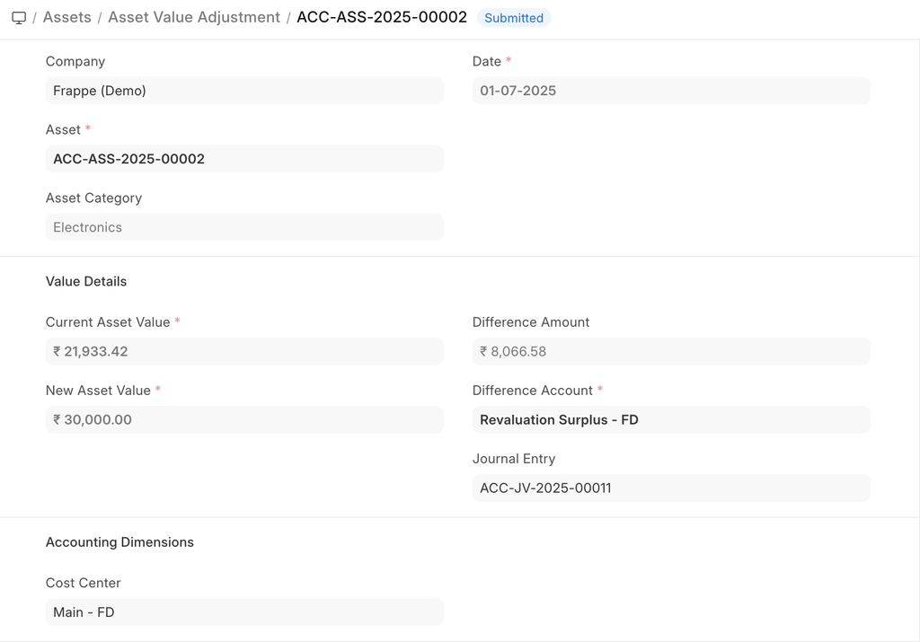Click the Journal Entry field label

click(x=514, y=459)
